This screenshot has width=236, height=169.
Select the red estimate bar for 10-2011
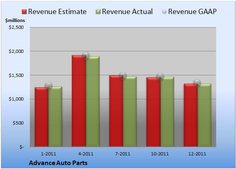pos(153,112)
